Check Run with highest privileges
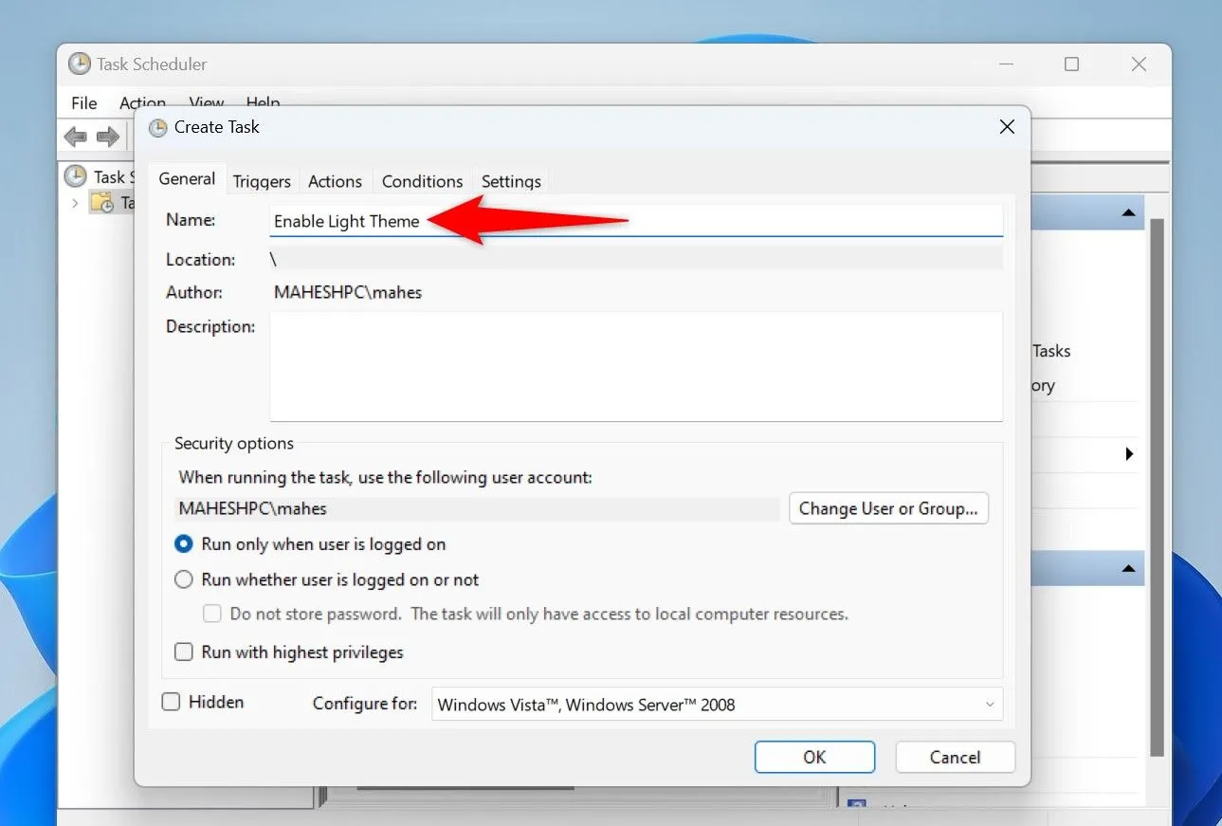The image size is (1222, 826). tap(183, 652)
